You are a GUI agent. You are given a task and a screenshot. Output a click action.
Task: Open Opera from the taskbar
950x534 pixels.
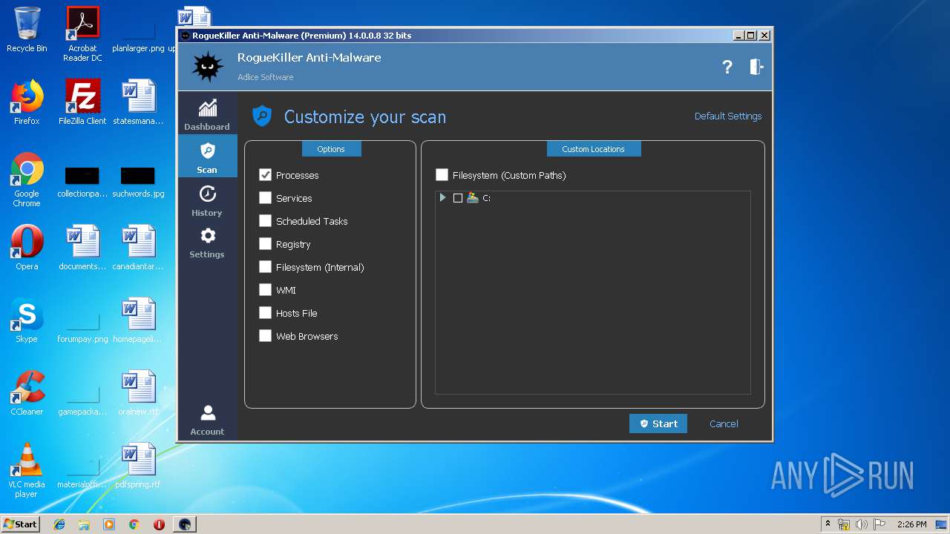click(159, 524)
